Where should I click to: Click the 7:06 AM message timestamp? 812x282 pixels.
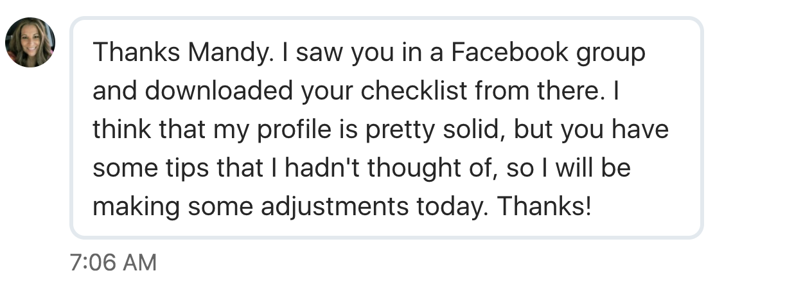[x=112, y=263]
